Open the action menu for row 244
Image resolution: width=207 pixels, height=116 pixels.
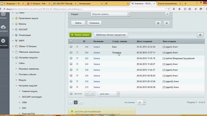point(77,53)
